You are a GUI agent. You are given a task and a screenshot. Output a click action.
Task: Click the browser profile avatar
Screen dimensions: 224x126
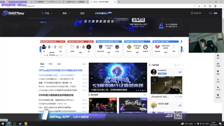pos(215,6)
